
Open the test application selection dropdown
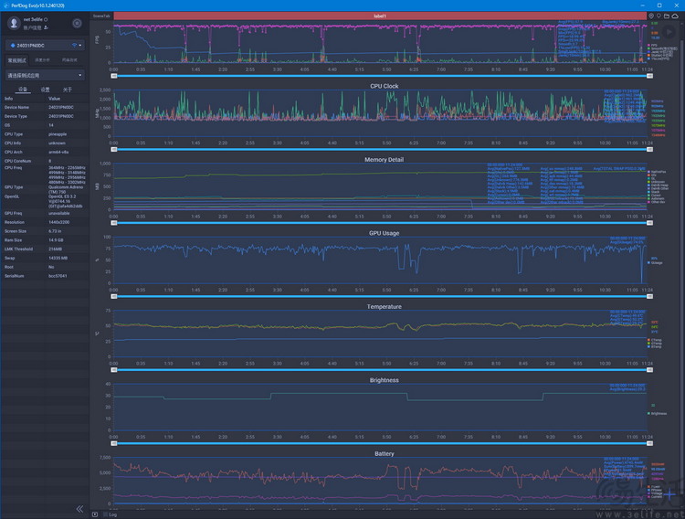coord(45,75)
